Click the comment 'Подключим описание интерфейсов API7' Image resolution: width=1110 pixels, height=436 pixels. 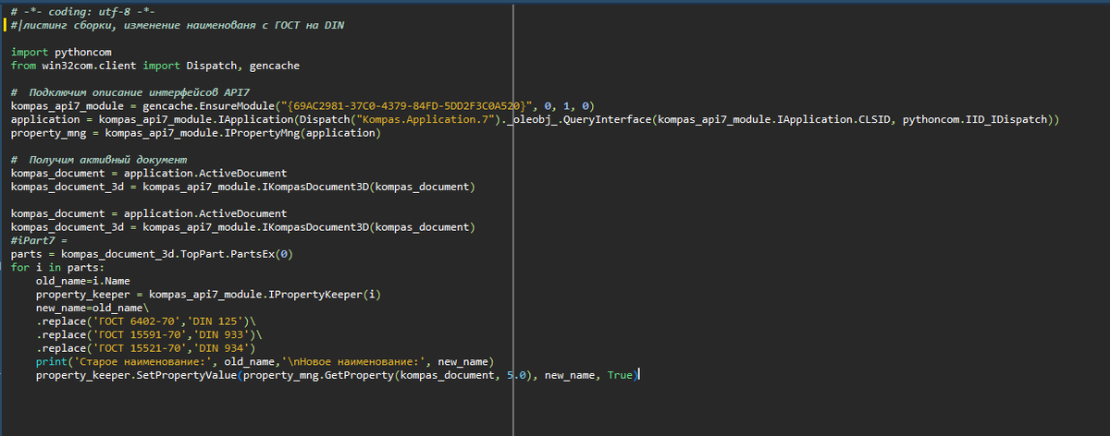coord(130,93)
